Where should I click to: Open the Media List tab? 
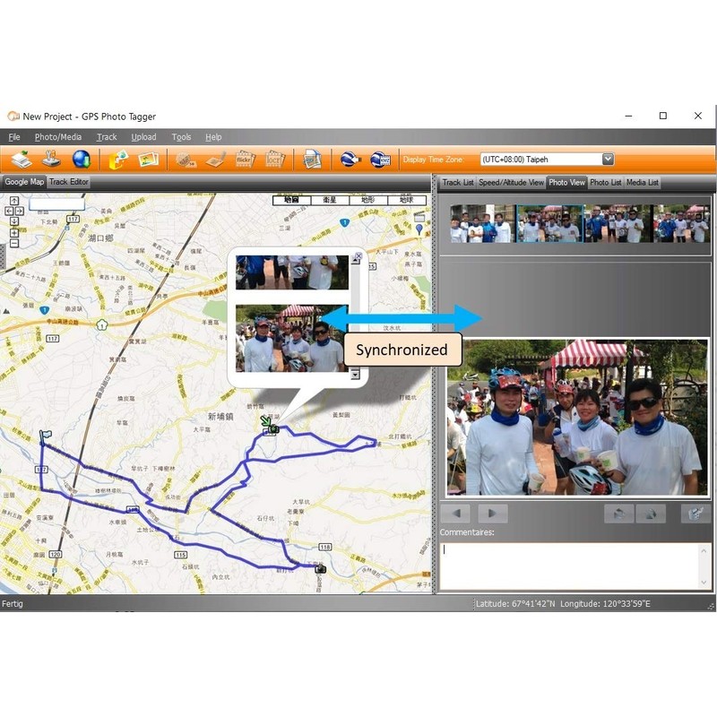pos(642,182)
